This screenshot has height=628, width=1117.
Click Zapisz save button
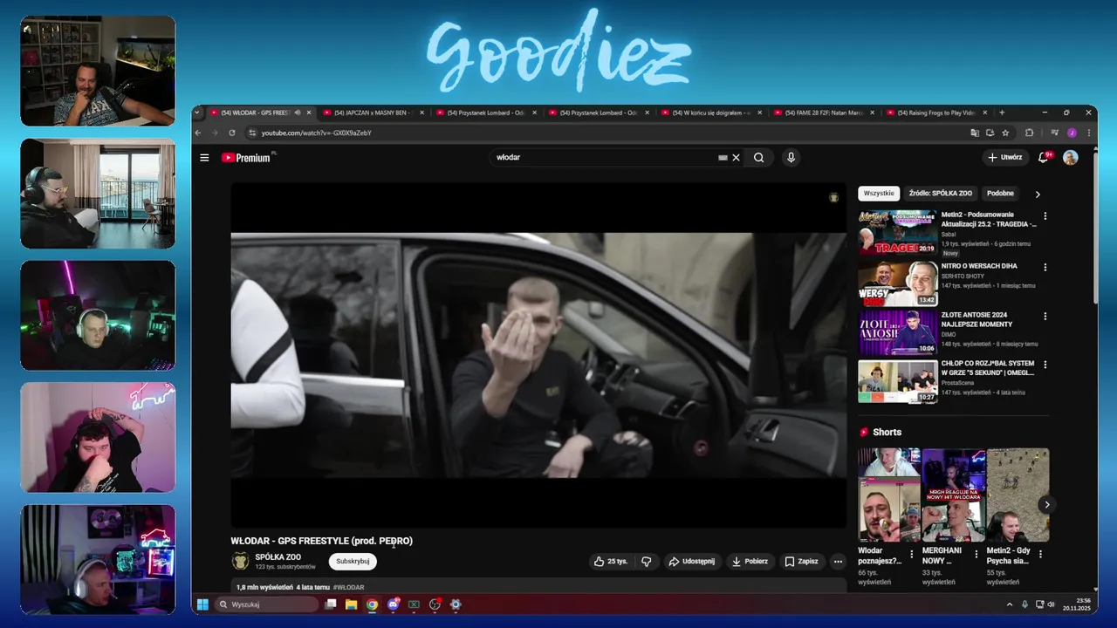801,562
